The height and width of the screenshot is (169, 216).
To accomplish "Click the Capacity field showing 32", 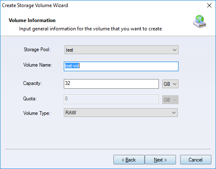I will tap(111, 84).
